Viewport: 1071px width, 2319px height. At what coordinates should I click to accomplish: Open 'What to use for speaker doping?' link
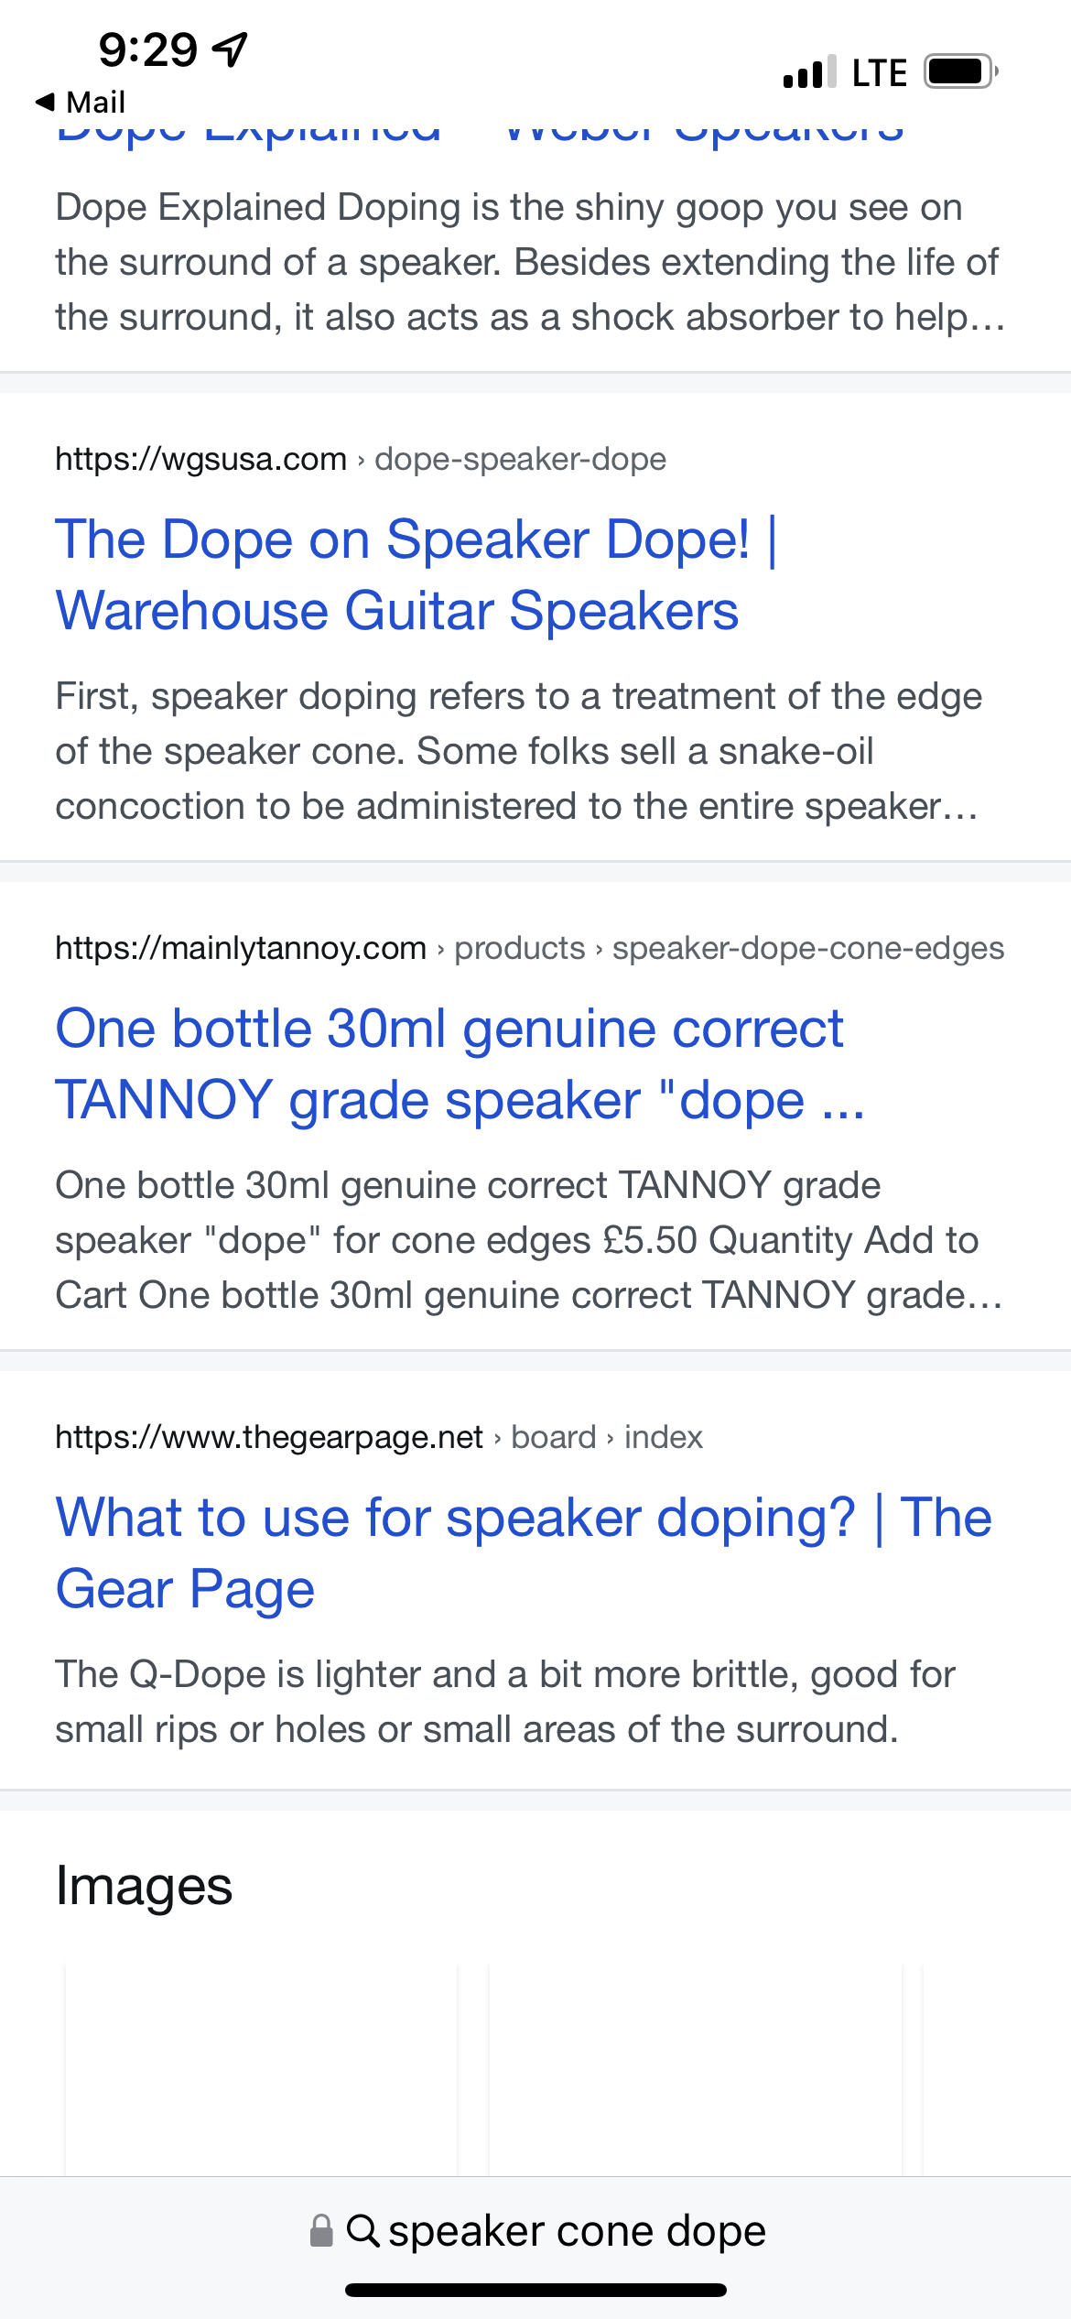522,1552
